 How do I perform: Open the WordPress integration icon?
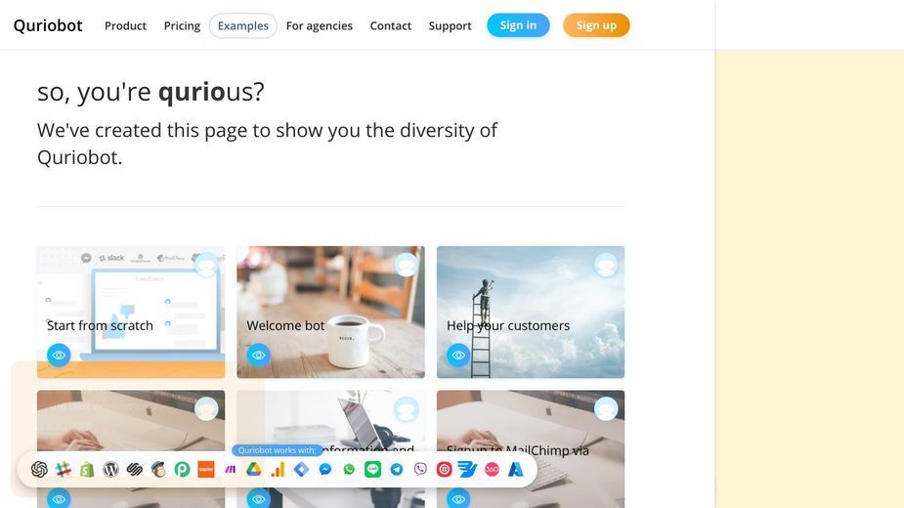(x=110, y=469)
